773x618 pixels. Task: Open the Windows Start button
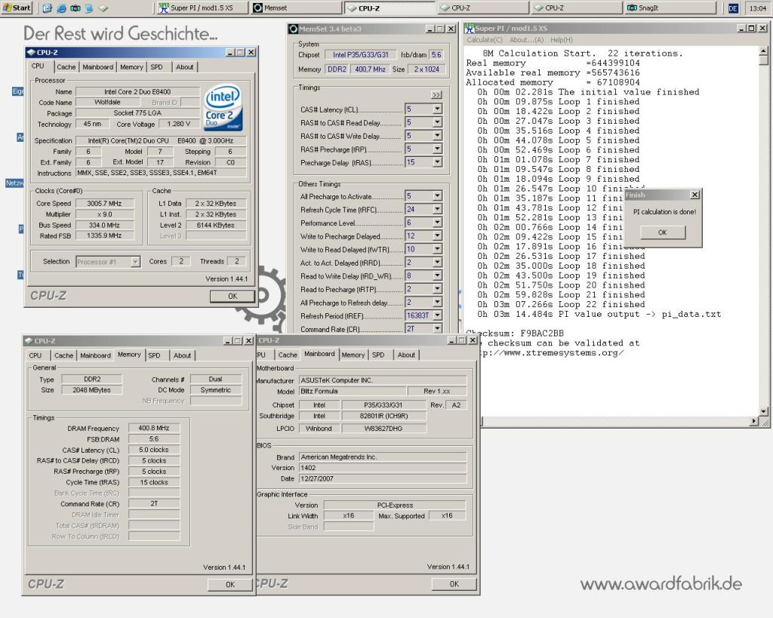click(x=17, y=8)
